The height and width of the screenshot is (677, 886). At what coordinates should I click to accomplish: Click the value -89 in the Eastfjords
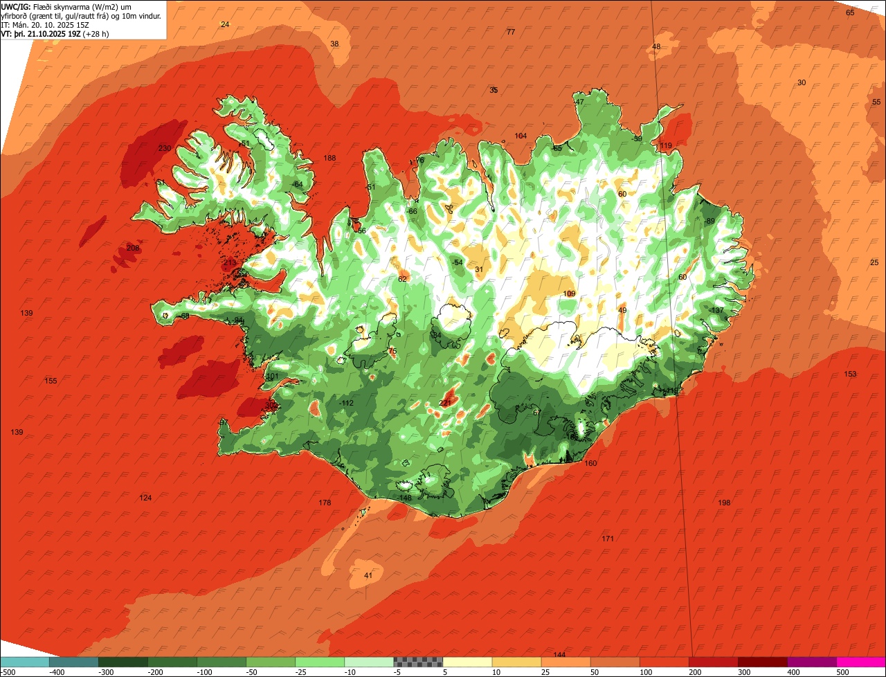click(709, 222)
